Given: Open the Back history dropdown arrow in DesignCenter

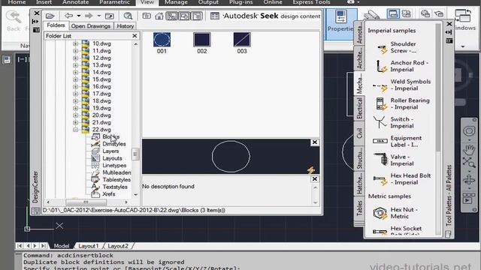Looking at the screenshot, I should (78, 16).
